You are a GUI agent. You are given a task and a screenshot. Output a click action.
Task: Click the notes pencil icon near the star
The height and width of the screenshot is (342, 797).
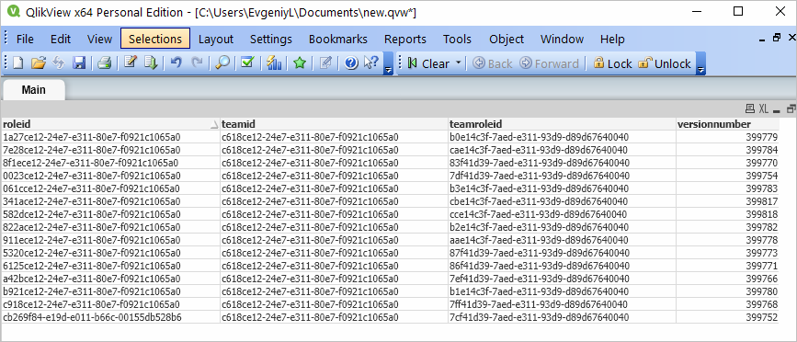point(325,63)
